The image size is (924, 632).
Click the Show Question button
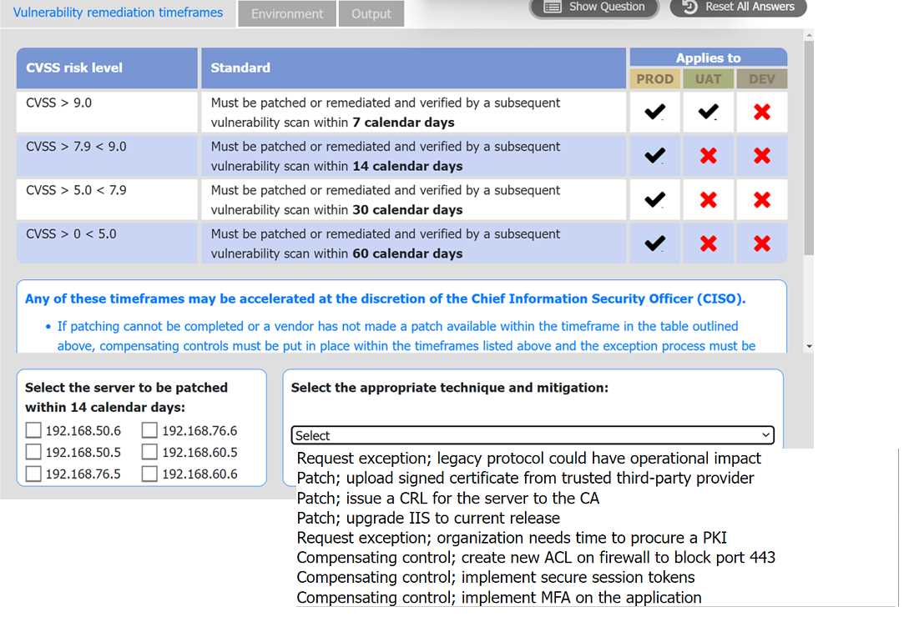pos(593,7)
